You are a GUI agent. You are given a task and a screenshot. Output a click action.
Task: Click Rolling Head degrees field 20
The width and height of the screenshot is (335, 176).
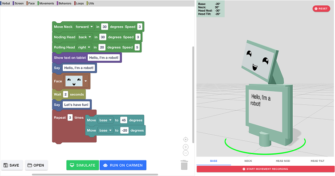[x=102, y=47]
